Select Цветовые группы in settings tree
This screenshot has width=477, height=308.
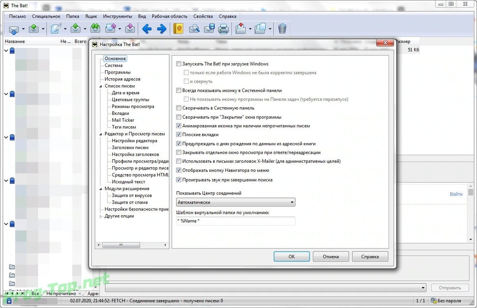point(130,100)
